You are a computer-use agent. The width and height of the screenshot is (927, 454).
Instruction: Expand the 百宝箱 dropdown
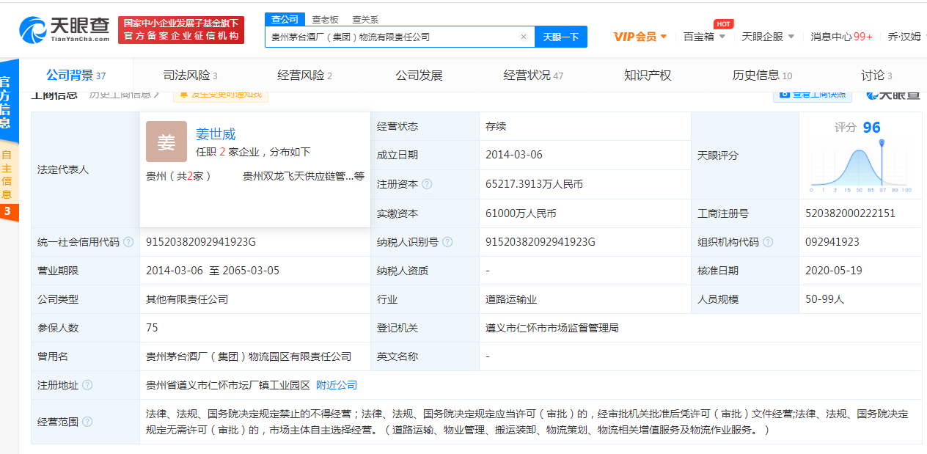coord(704,37)
